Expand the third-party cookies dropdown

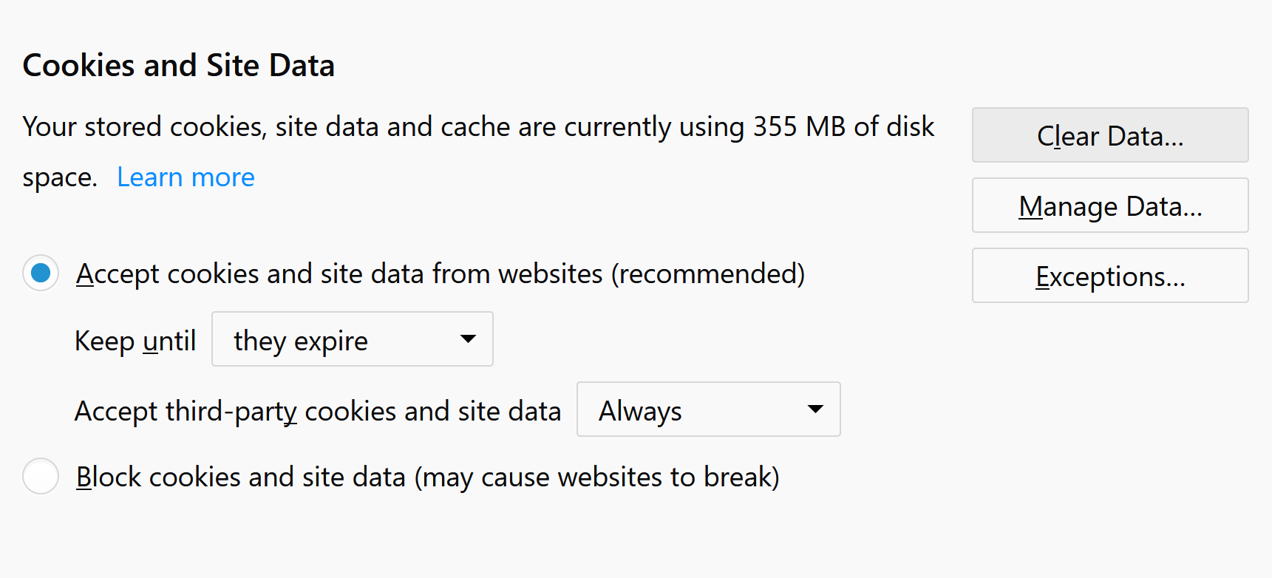tap(707, 409)
